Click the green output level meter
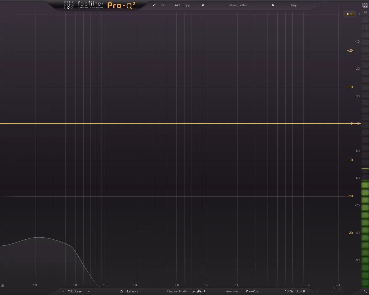Screen dimensions: 369x295 (x=365, y=234)
